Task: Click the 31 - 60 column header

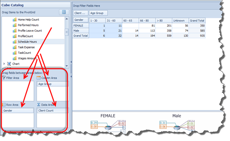Action: pyautogui.click(x=114, y=21)
